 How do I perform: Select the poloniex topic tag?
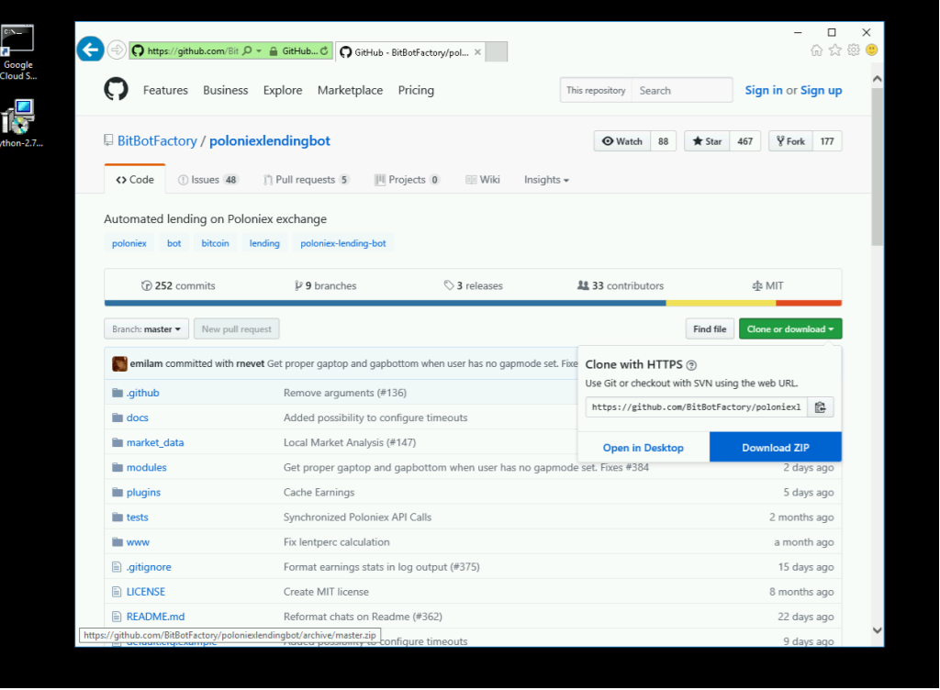[129, 243]
